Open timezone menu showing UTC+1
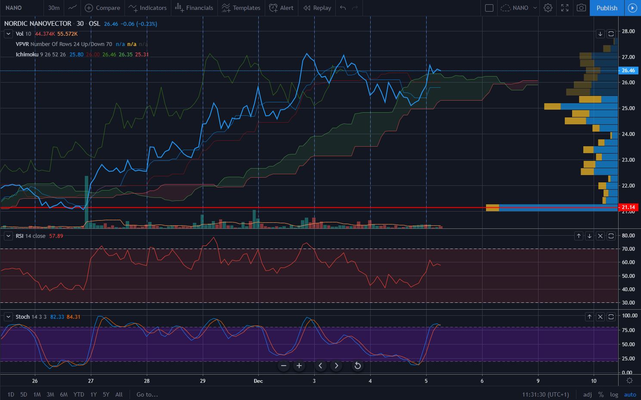This screenshot has width=641, height=400. 545,394
